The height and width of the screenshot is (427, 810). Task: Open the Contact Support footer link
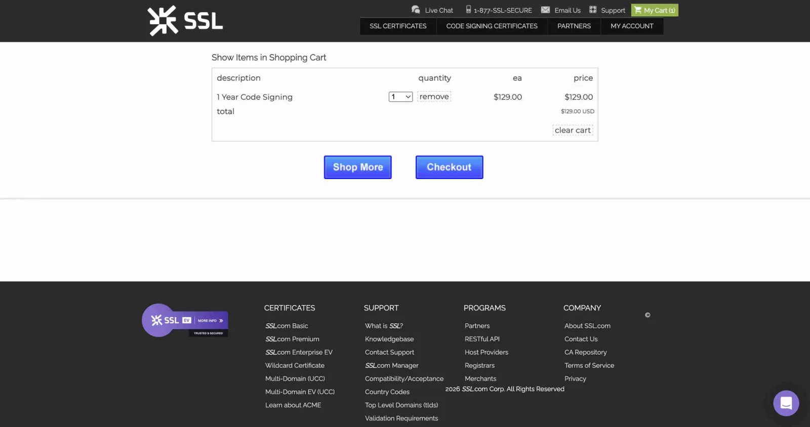click(x=389, y=353)
